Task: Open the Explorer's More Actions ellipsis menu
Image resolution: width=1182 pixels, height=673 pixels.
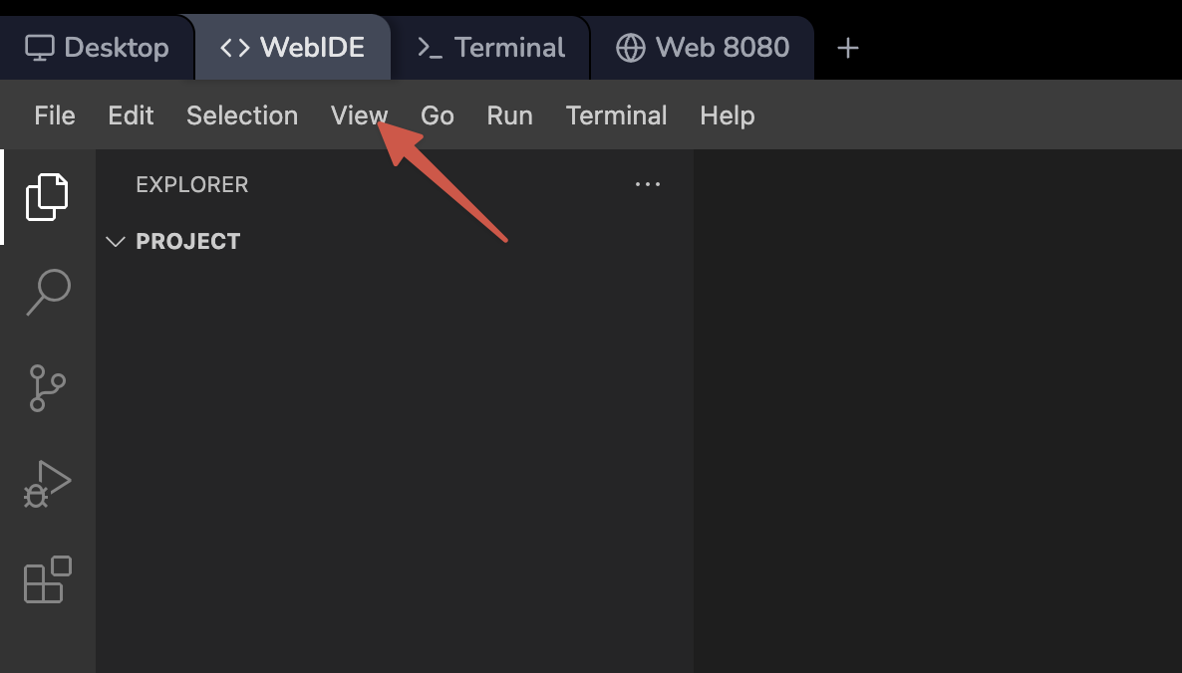Action: 647,184
